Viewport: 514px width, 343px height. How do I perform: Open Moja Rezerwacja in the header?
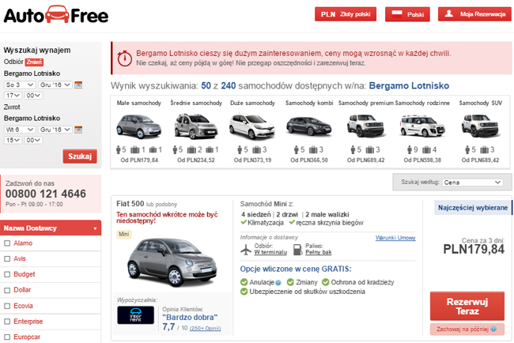[x=471, y=14]
